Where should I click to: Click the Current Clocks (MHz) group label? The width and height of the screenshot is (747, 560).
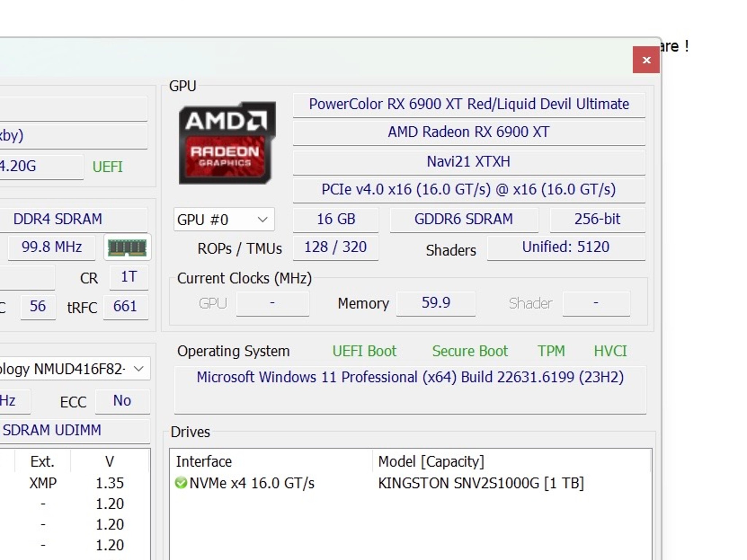244,279
